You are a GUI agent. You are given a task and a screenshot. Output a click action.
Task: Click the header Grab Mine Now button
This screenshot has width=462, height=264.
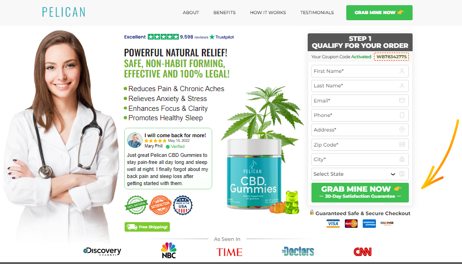tap(379, 13)
